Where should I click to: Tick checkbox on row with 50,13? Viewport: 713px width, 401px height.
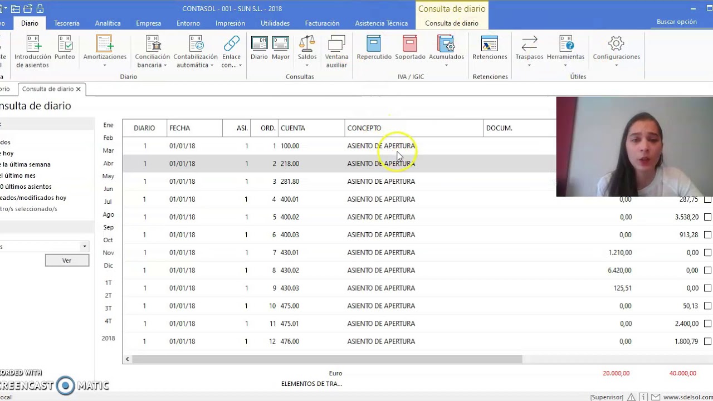[x=707, y=306]
